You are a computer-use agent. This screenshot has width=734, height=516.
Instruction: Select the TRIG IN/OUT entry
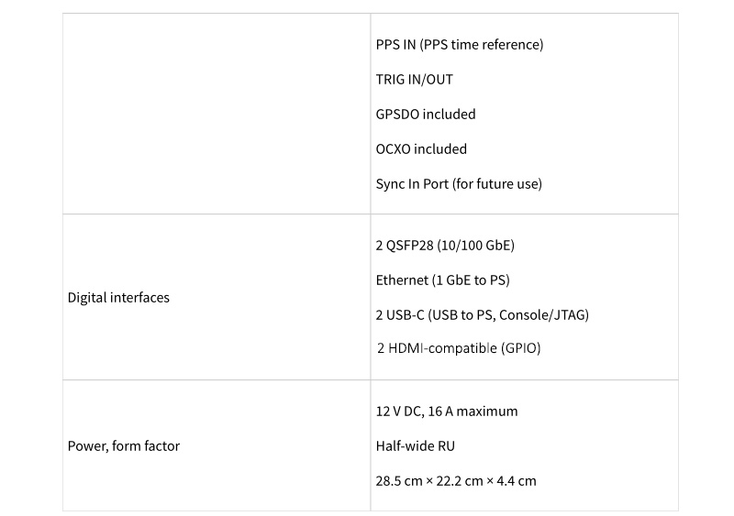pos(414,80)
